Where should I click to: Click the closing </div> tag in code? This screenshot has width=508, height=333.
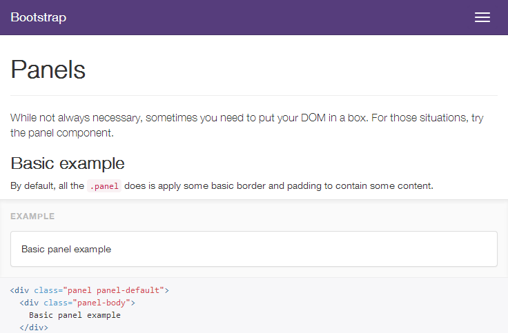(x=33, y=327)
